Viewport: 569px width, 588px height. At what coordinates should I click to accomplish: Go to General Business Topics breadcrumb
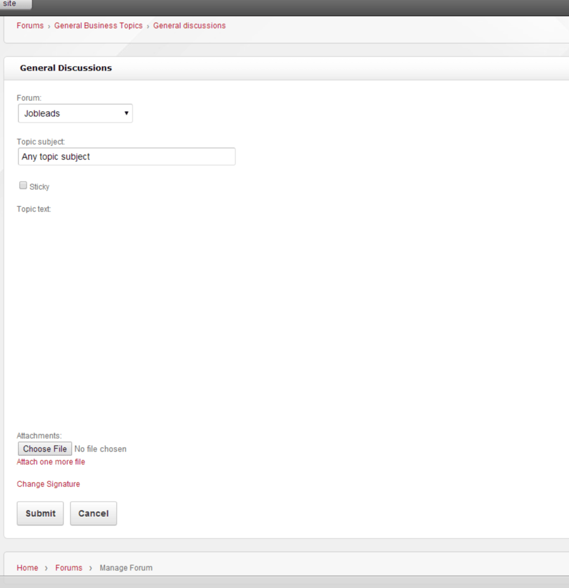(x=98, y=26)
